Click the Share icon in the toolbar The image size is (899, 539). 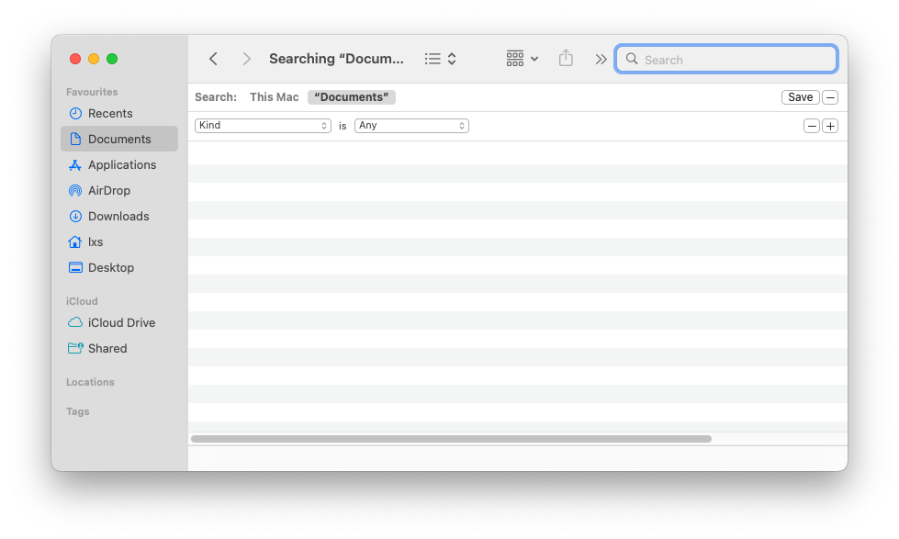click(x=566, y=57)
